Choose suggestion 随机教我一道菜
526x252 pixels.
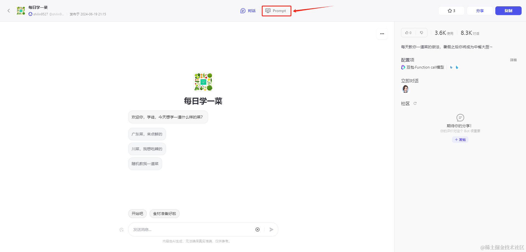click(145, 164)
